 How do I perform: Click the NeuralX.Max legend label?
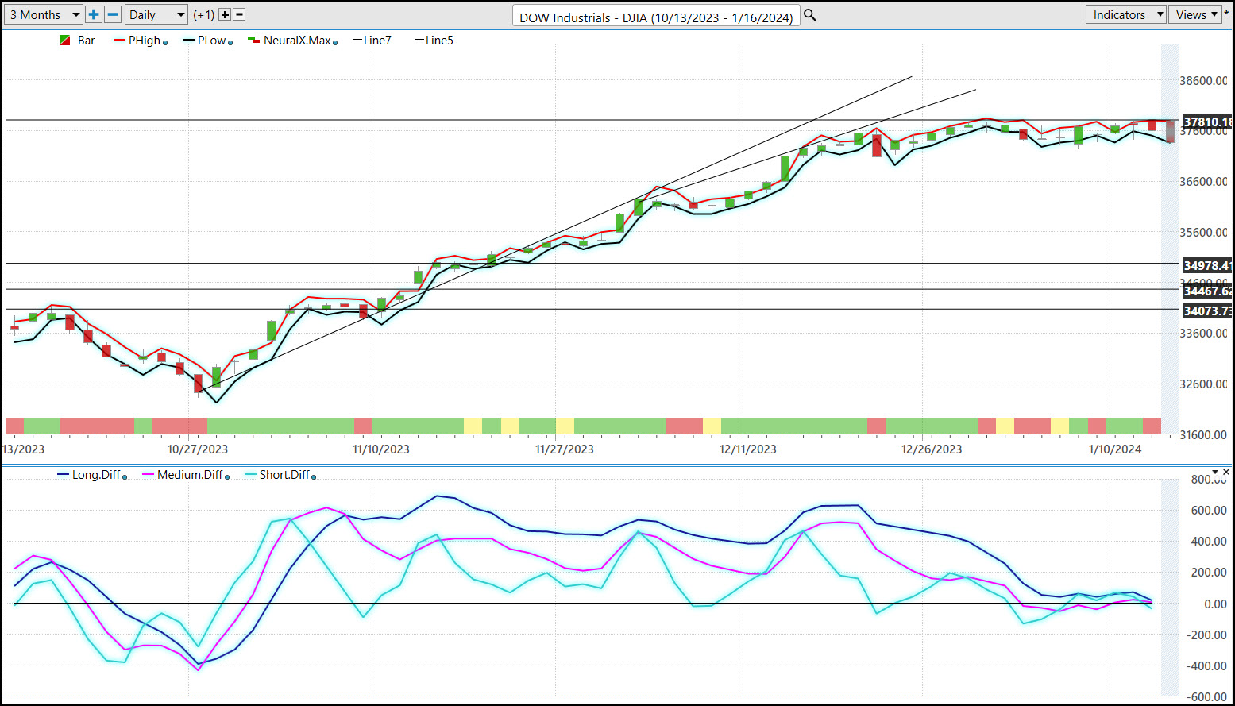pyautogui.click(x=297, y=41)
